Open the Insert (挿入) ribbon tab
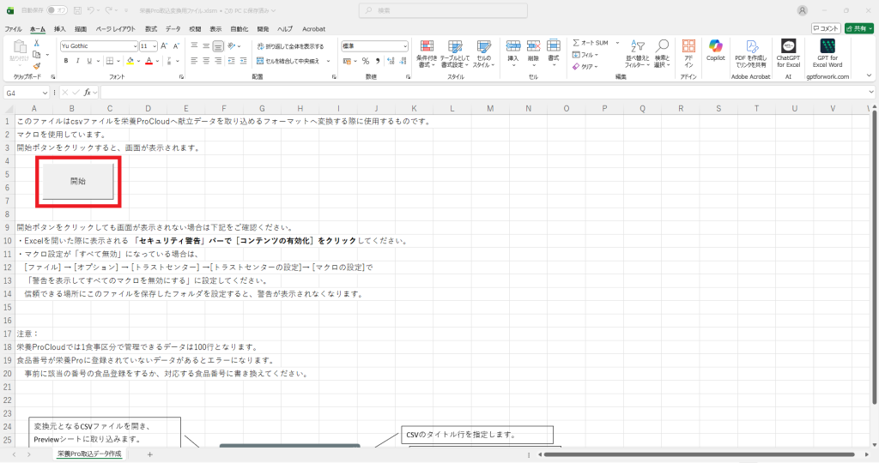Screen dimensions: 879x463 pos(59,28)
